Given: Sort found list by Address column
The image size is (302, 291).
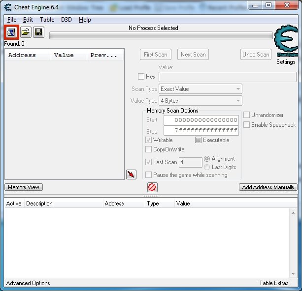Looking at the screenshot, I should tap(28, 55).
